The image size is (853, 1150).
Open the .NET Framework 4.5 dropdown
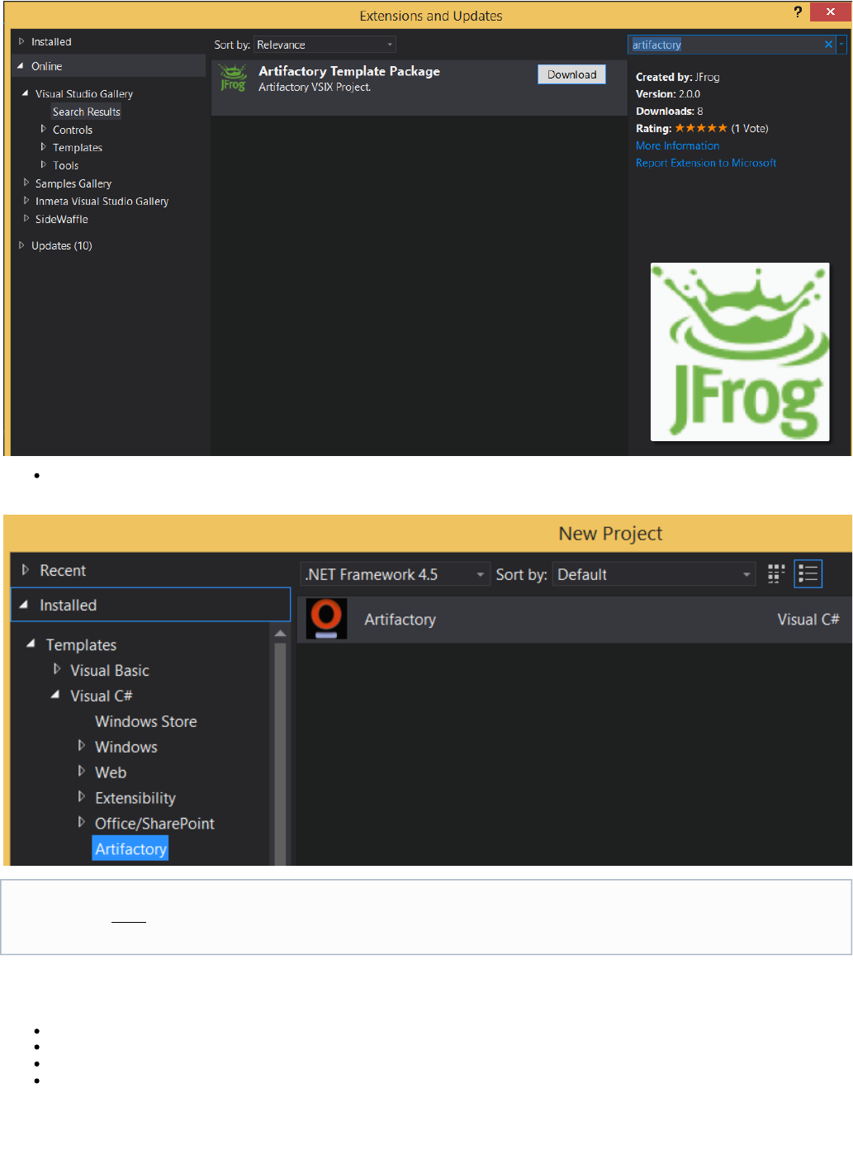pos(395,574)
